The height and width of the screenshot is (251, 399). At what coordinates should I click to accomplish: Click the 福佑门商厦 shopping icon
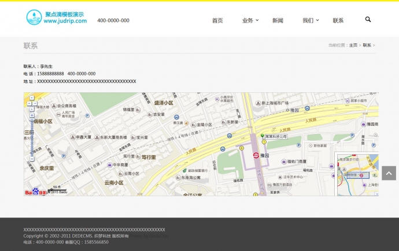click(284, 162)
